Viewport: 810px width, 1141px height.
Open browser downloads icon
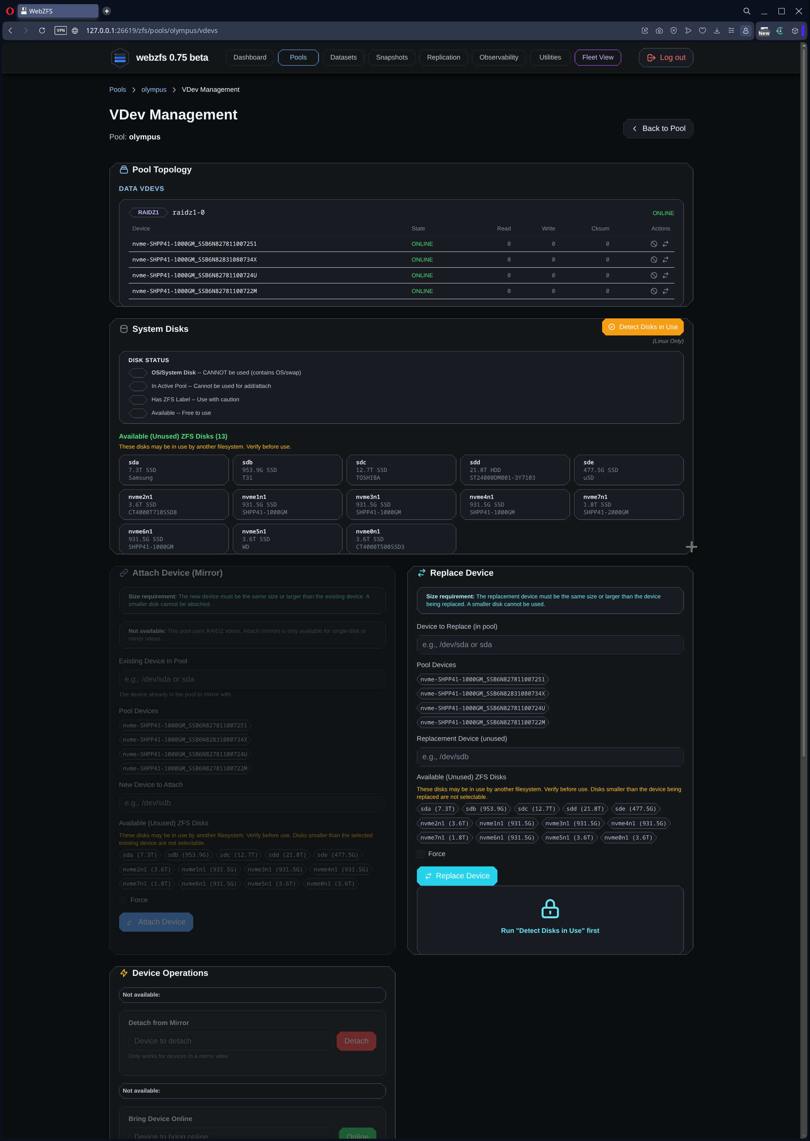717,30
